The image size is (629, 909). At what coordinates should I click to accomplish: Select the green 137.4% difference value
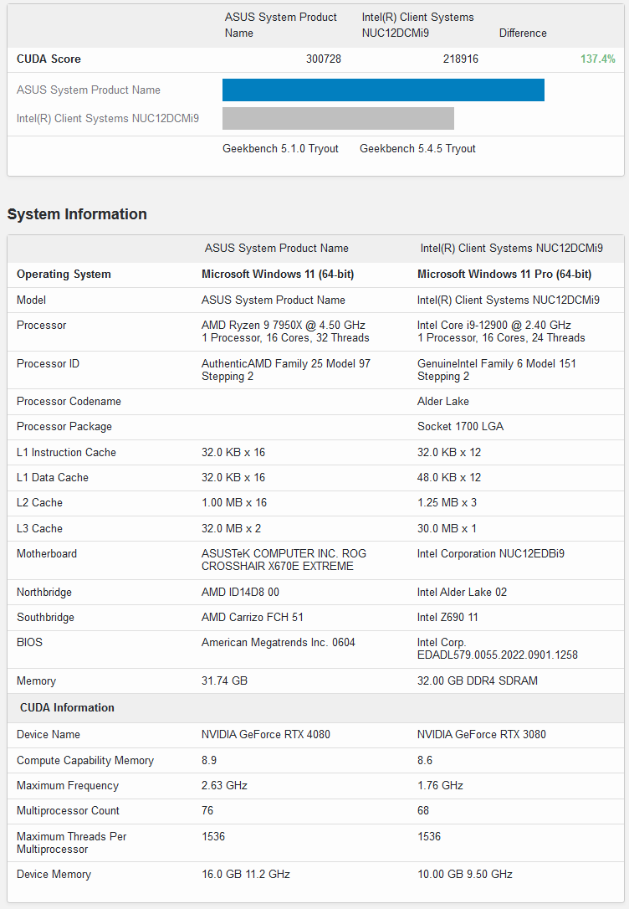coord(597,59)
